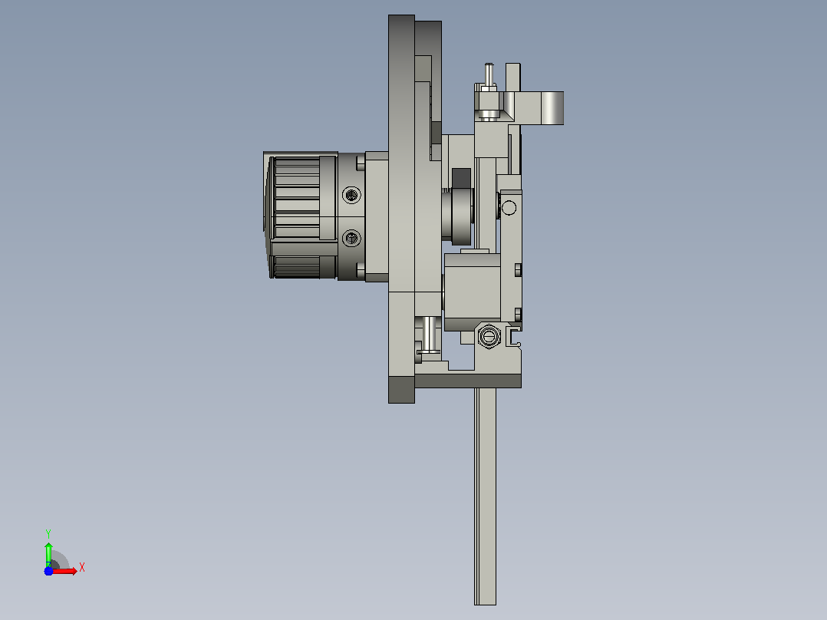Select the tall vertical mounting plate

point(401,209)
